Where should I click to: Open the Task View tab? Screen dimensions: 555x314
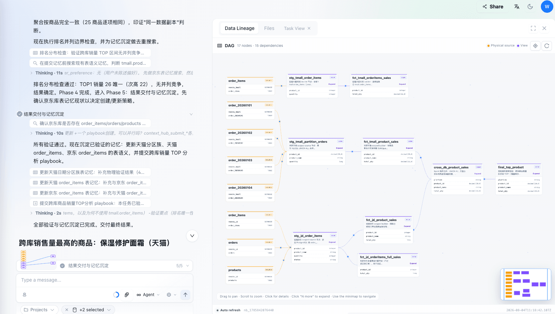(294, 28)
